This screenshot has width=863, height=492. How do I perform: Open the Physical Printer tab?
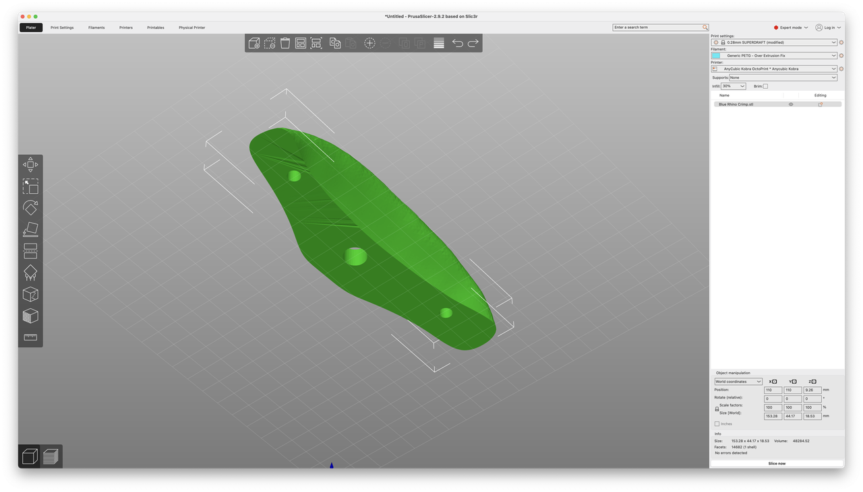192,28
